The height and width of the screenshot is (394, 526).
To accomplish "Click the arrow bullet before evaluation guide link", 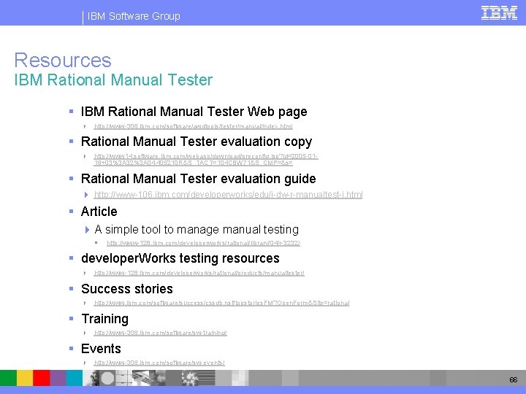I will (86, 195).
